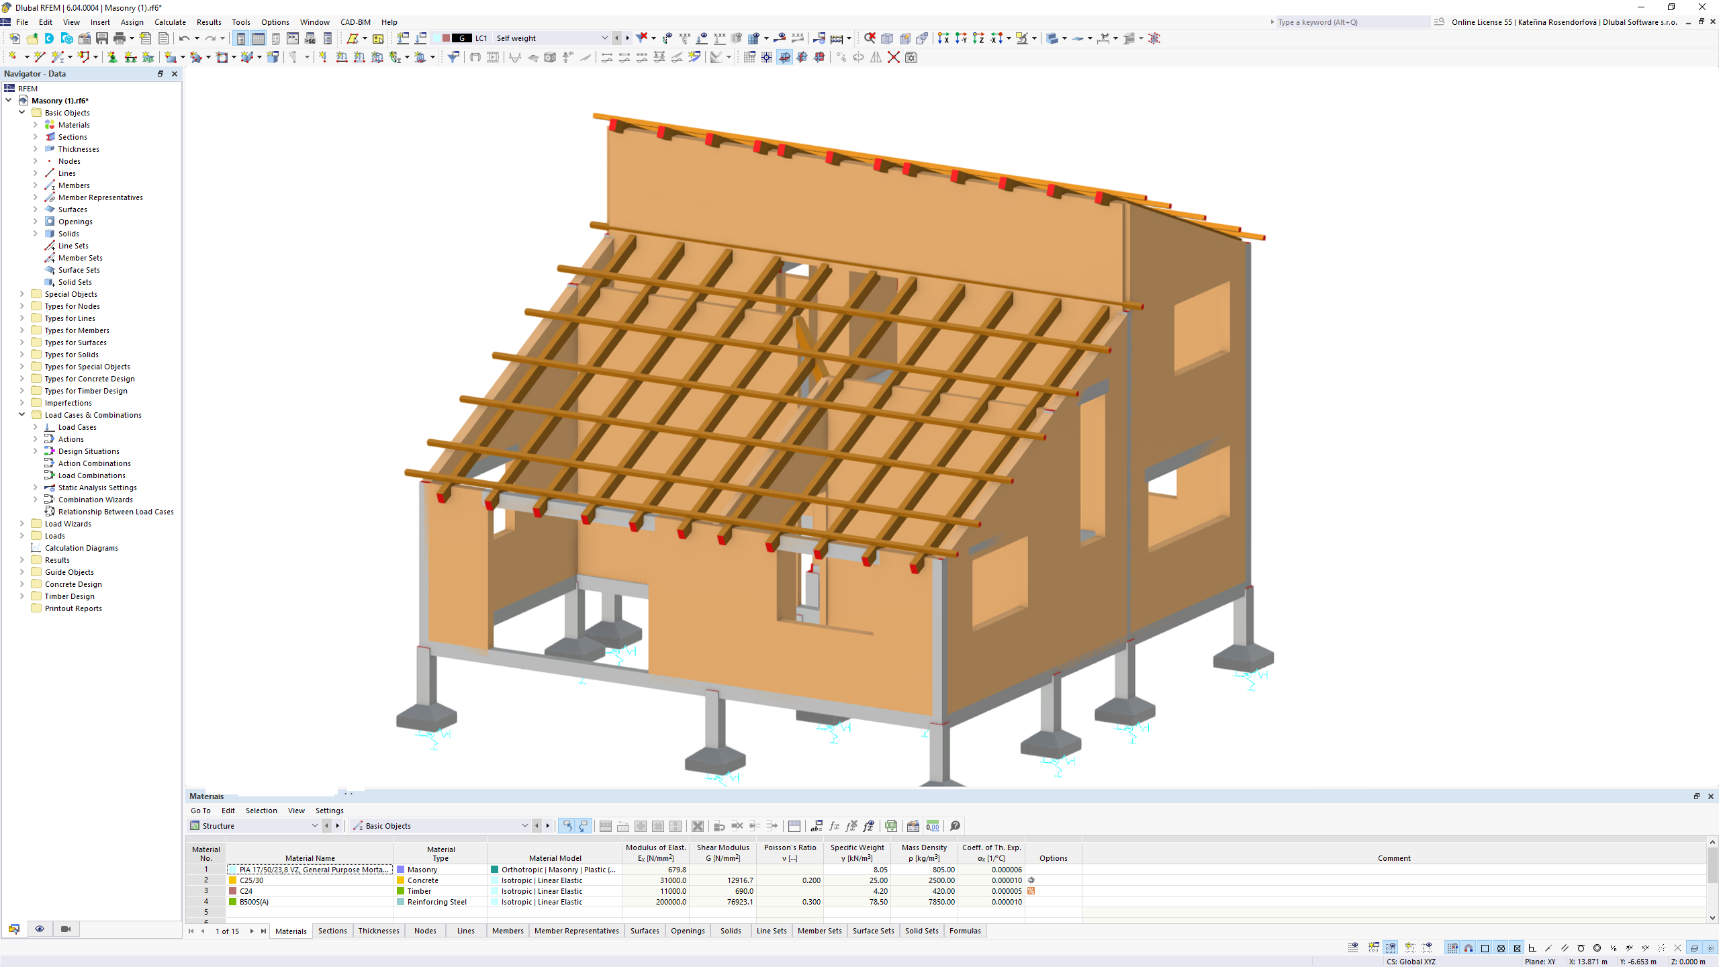Click the Materials tab at bottom

pyautogui.click(x=291, y=930)
